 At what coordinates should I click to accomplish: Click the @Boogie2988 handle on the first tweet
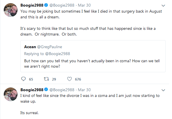point(62,5)
